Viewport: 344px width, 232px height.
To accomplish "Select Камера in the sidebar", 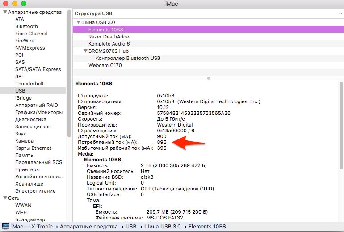I will pos(24,141).
